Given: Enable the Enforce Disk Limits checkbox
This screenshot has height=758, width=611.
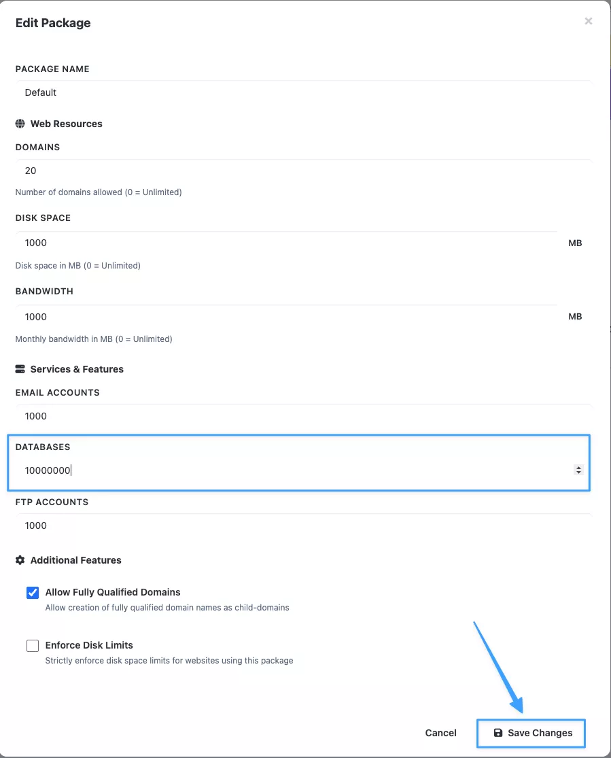Looking at the screenshot, I should click(x=33, y=646).
